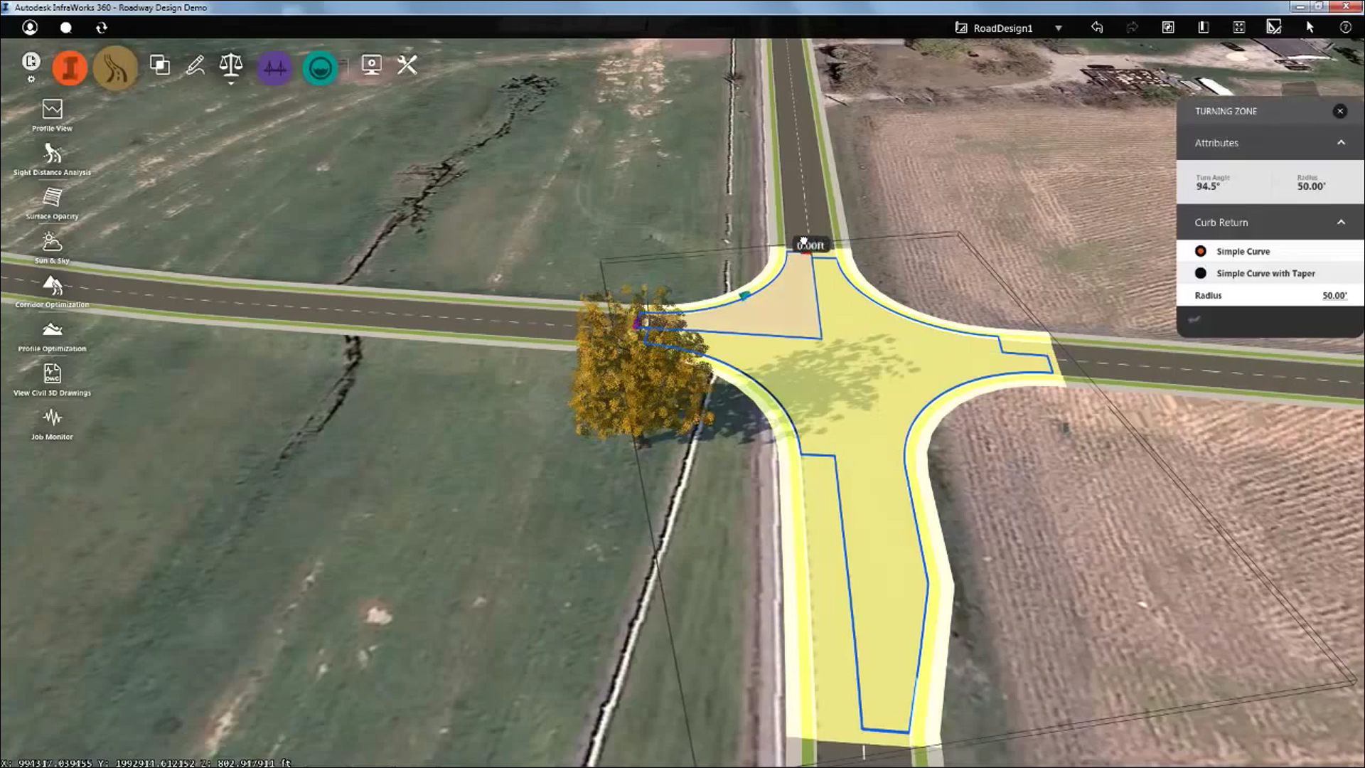Click the 0.00ft offset label in viewport

(810, 245)
